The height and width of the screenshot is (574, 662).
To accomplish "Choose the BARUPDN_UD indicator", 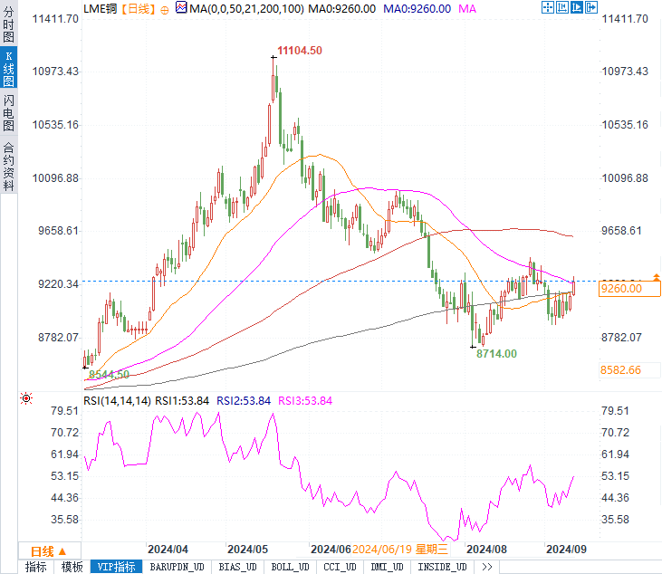I will coord(177,567).
